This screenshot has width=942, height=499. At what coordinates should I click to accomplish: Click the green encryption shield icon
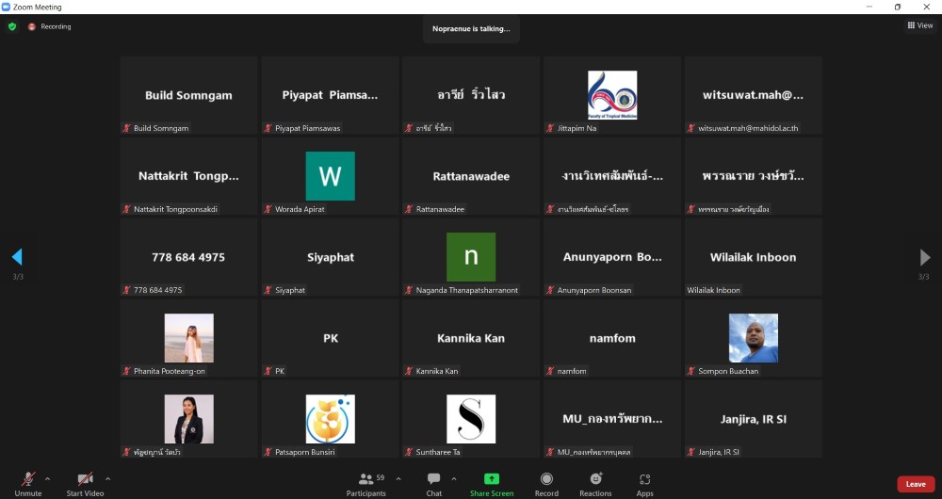pos(12,26)
